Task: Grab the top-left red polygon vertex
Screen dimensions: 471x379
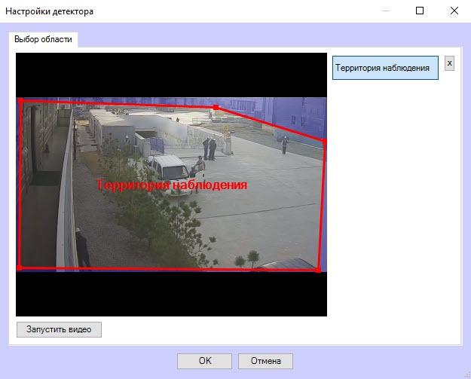Action: [x=20, y=100]
